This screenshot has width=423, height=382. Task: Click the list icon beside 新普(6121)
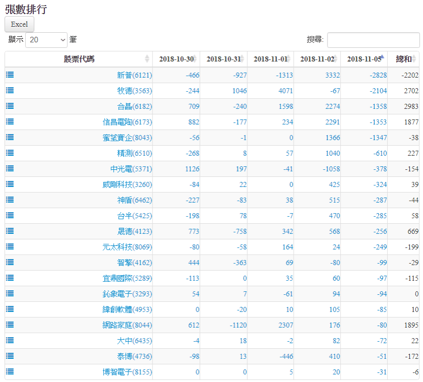10,75
